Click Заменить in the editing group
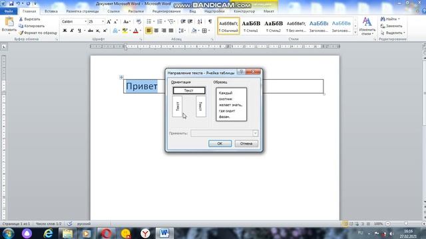This screenshot has height=239, width=426. pos(391,26)
